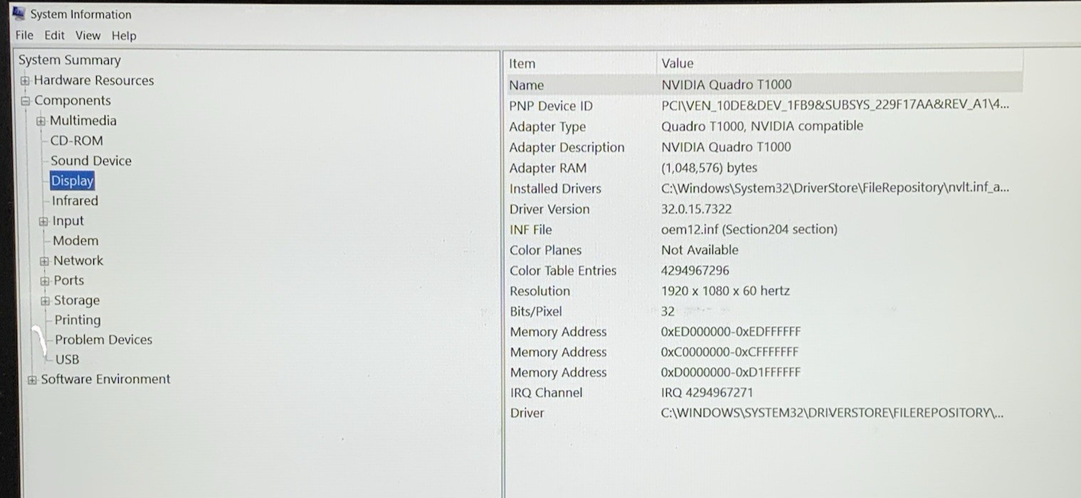Image resolution: width=1081 pixels, height=498 pixels.
Task: Select the Sound Device tree item
Action: click(x=91, y=161)
